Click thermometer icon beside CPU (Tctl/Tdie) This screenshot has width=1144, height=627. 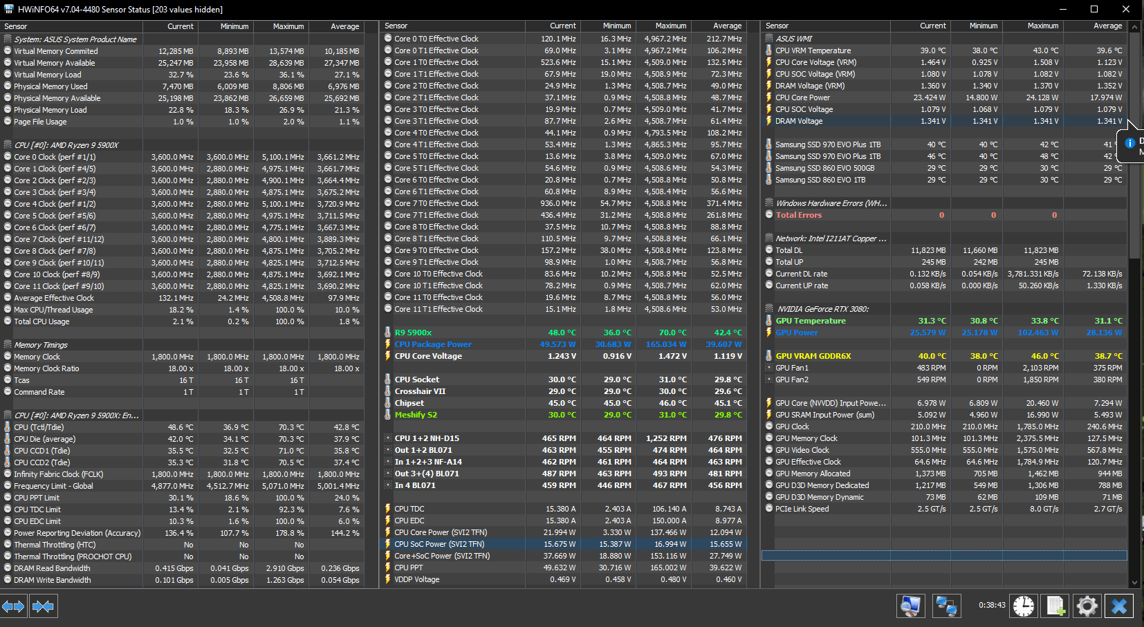tap(8, 427)
